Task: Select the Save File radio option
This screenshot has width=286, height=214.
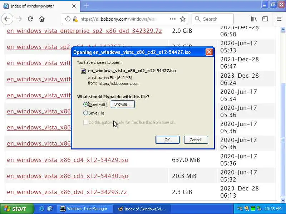Action: tap(85, 113)
